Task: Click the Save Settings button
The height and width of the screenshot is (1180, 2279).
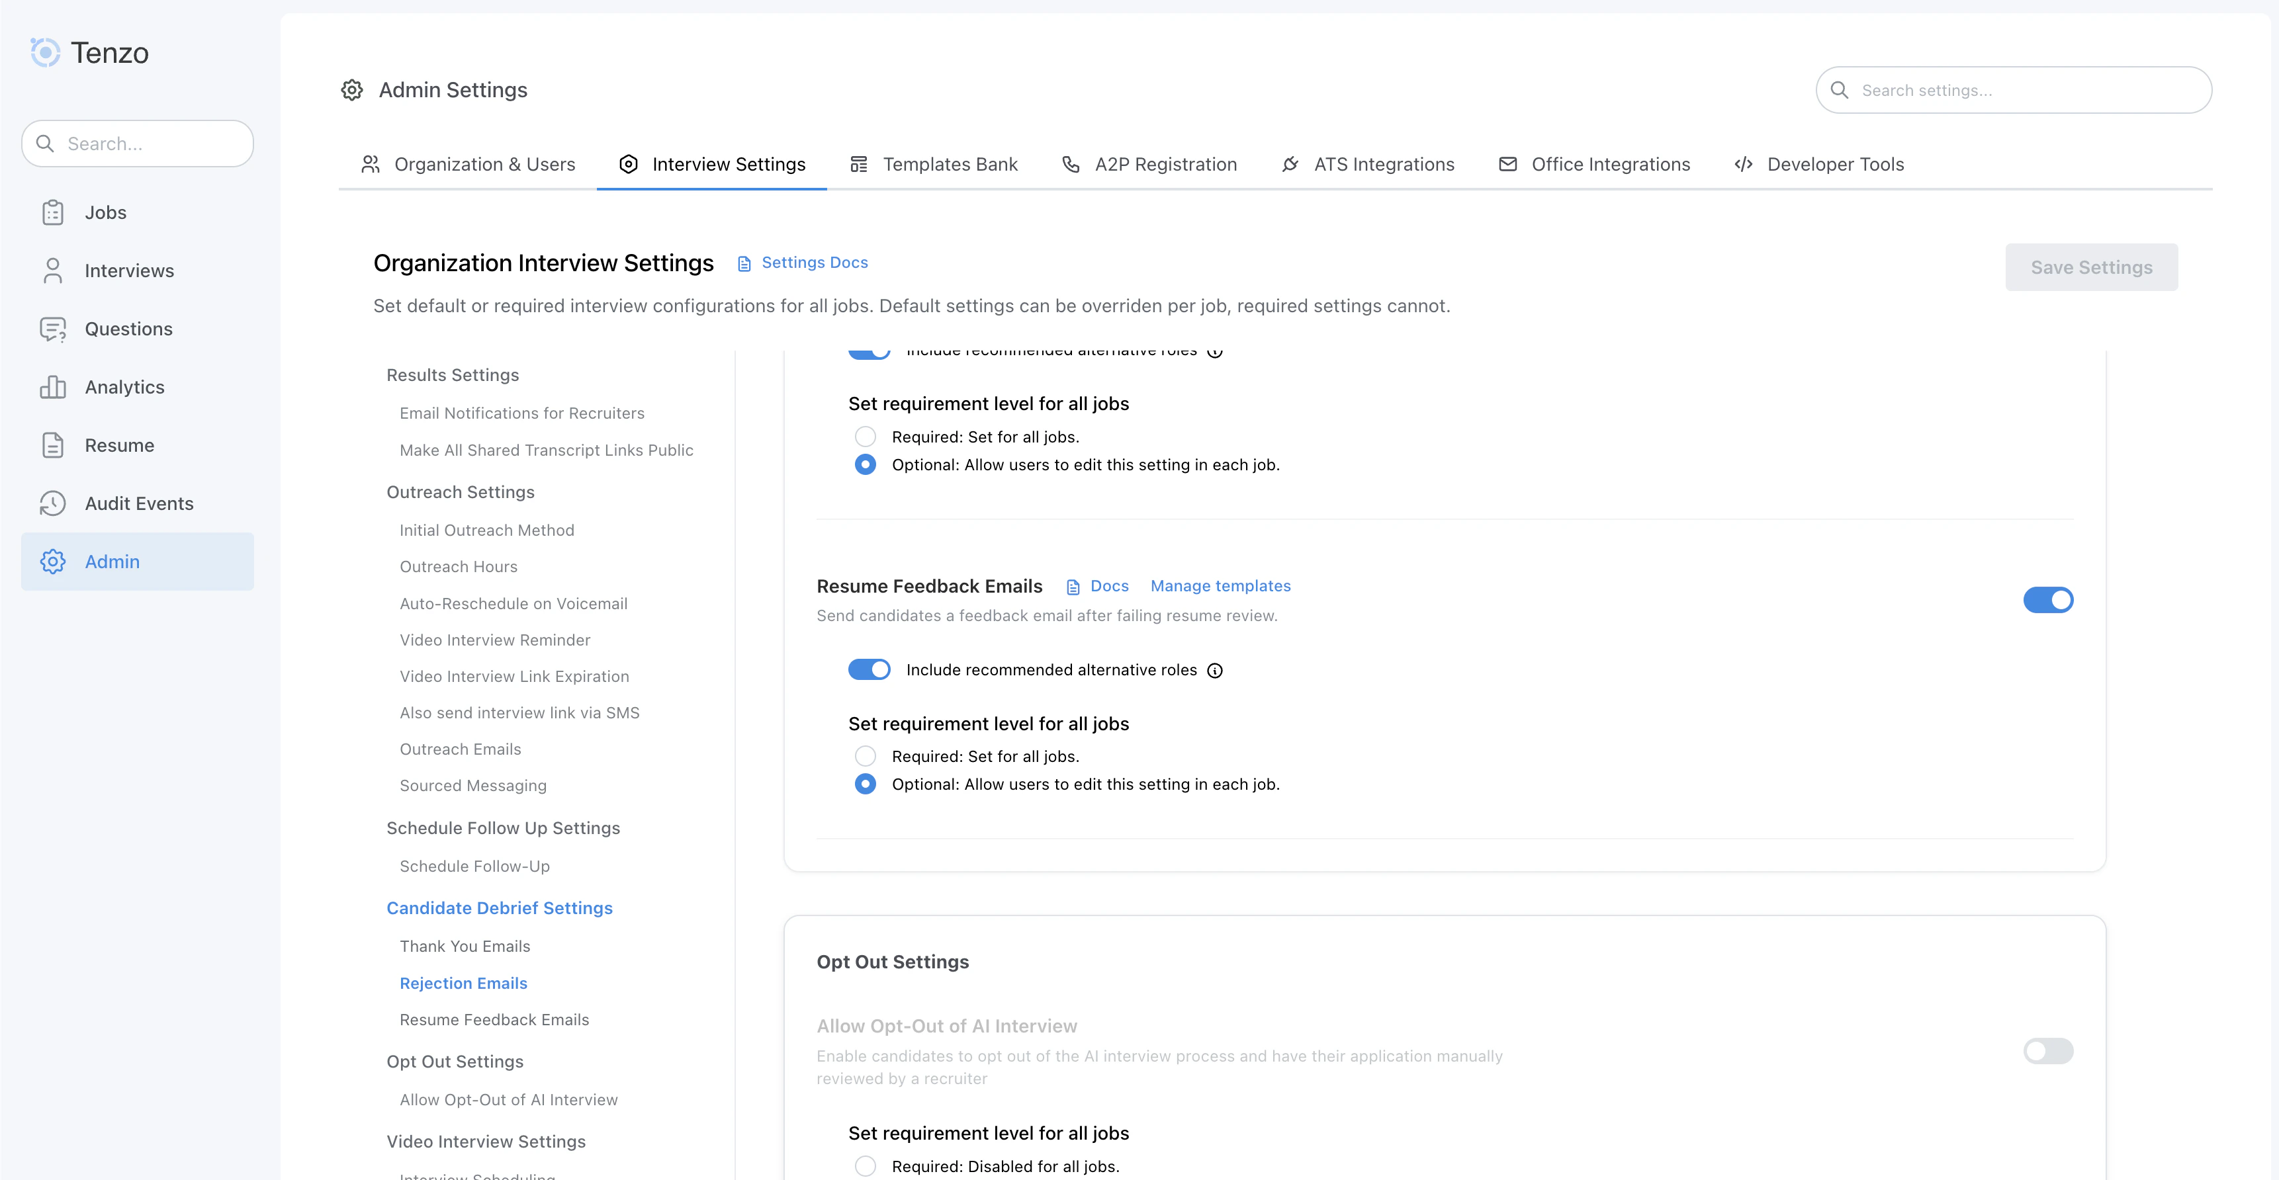Action: [2092, 267]
